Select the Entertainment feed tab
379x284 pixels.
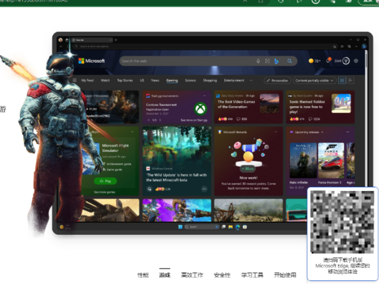click(234, 80)
